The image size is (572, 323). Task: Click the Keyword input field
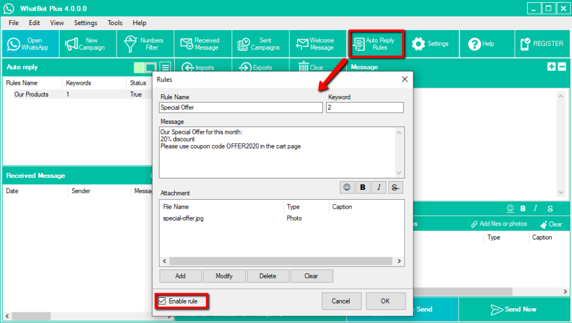(364, 107)
